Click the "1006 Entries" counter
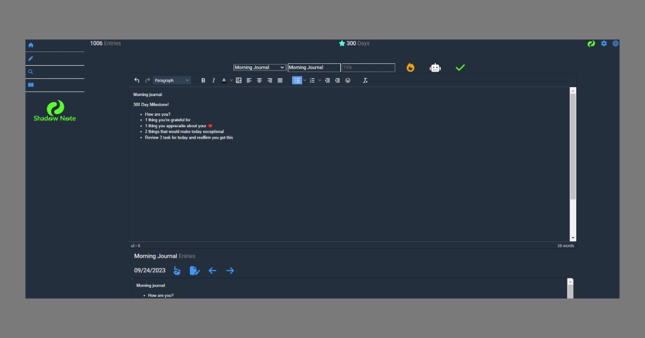The width and height of the screenshot is (645, 338). click(105, 43)
